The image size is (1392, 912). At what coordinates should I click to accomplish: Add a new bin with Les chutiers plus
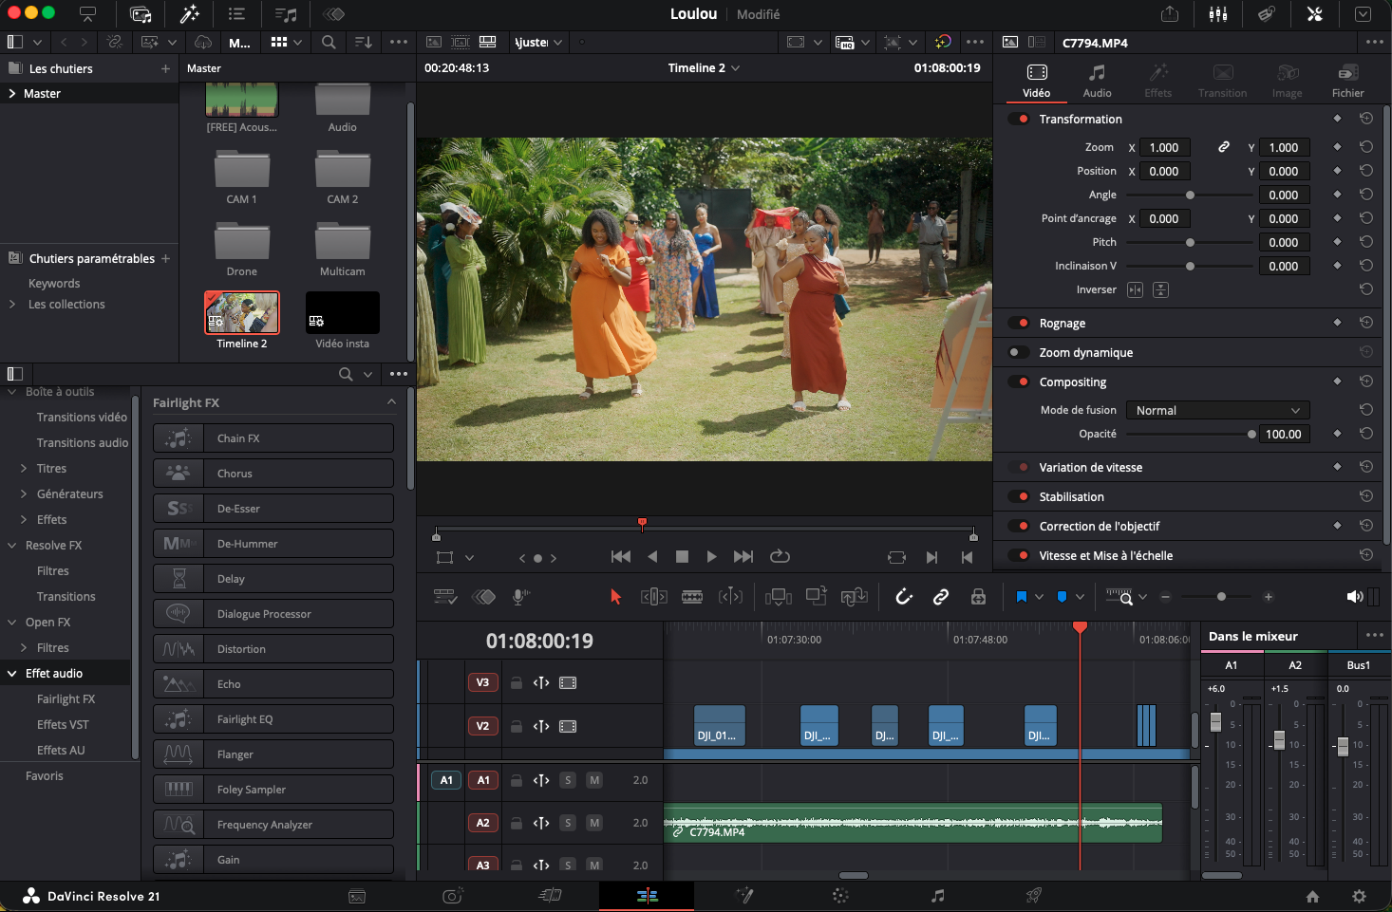165,68
